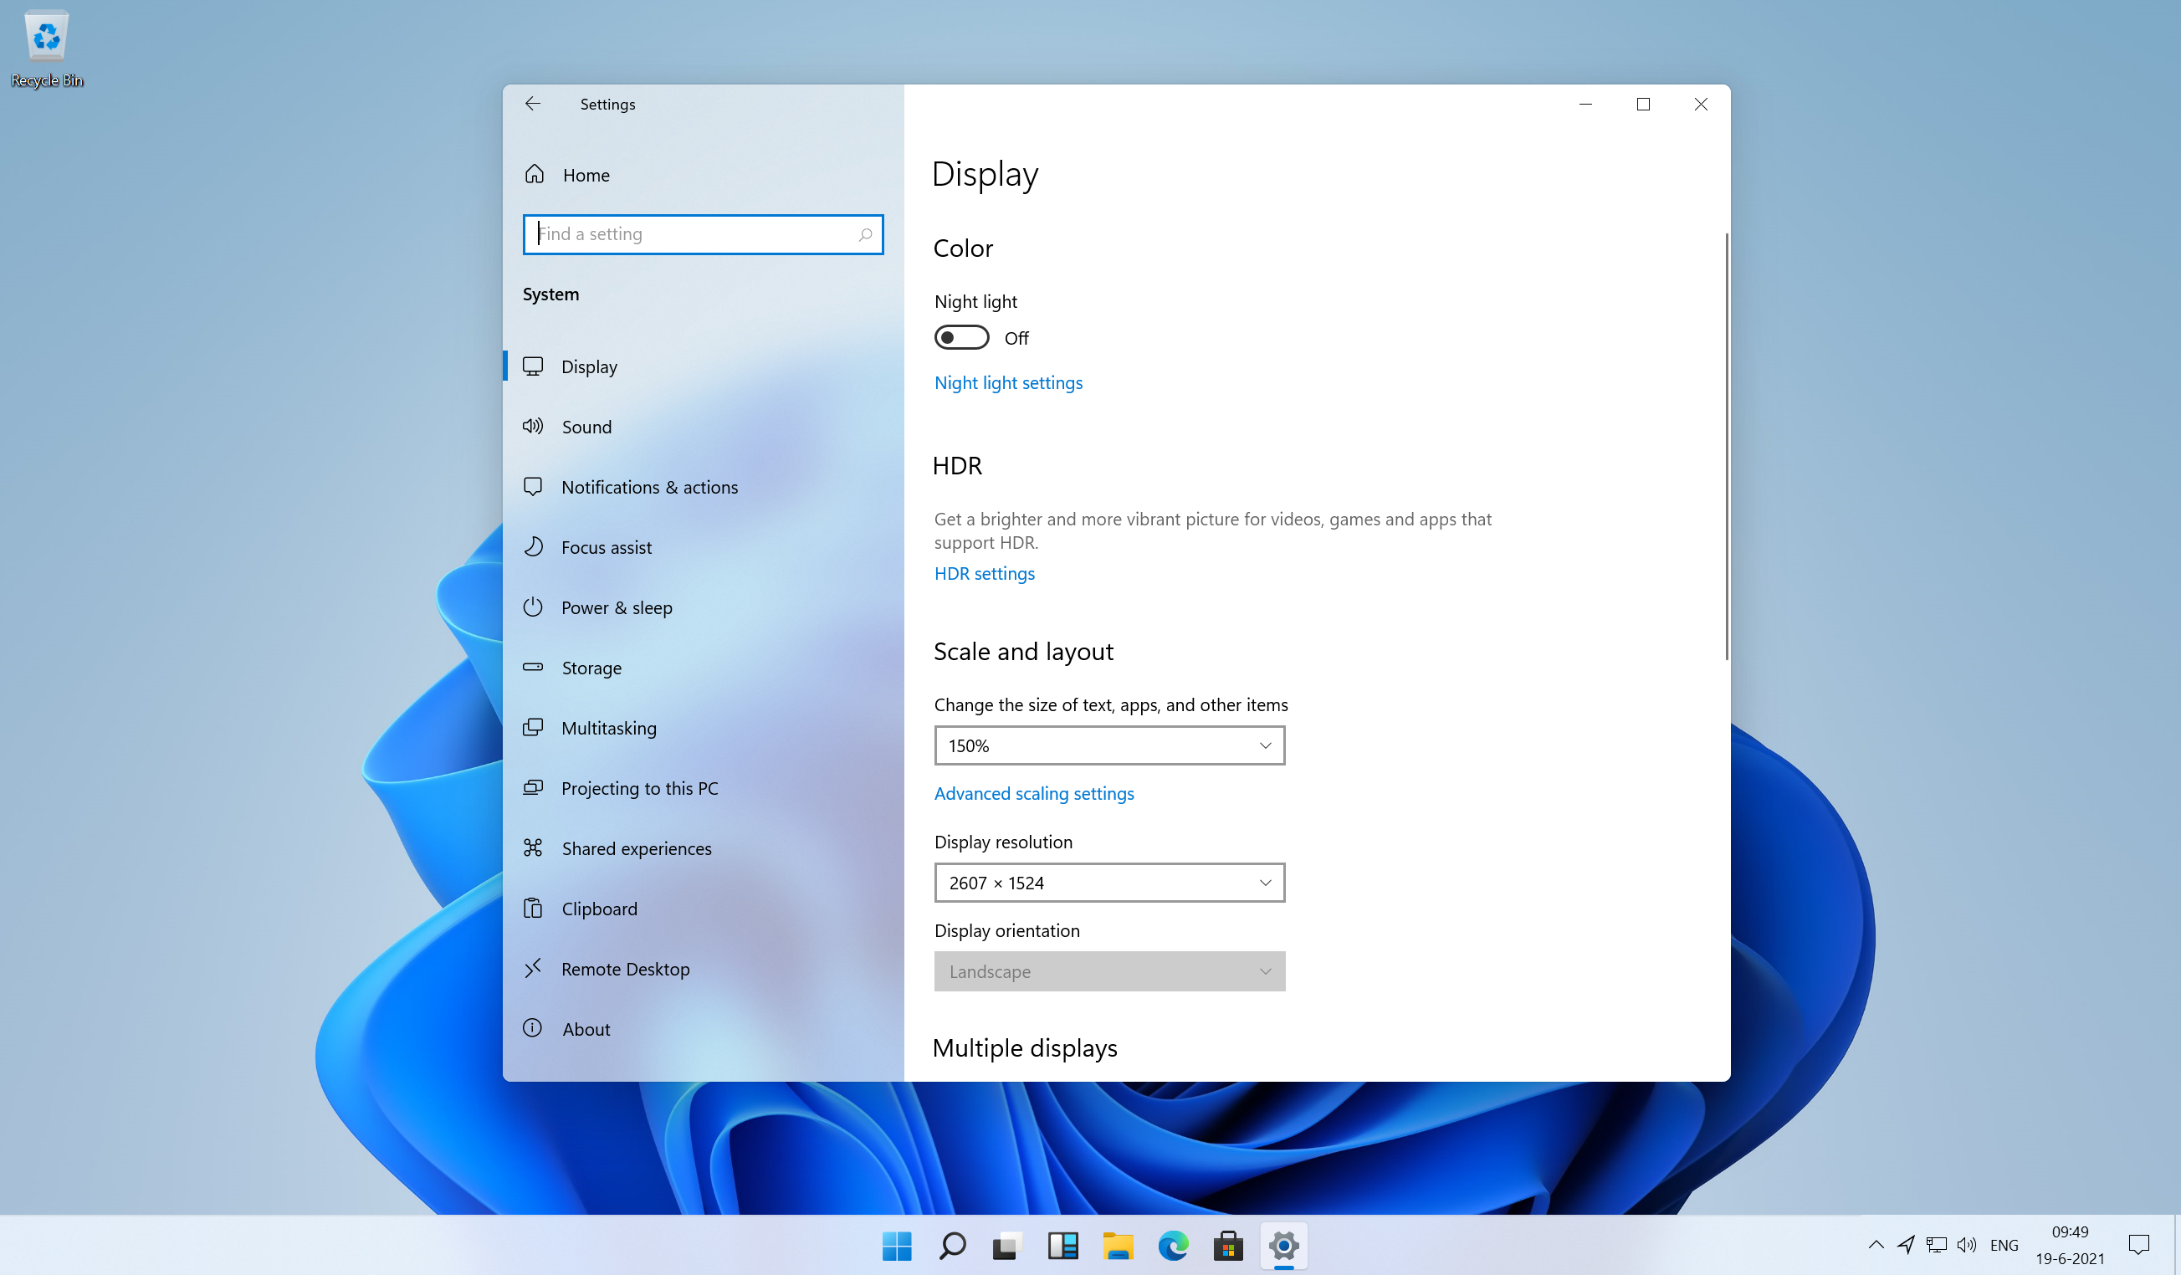Navigate to Notifications & actions
Screen dimensions: 2181x1275
(x=649, y=486)
